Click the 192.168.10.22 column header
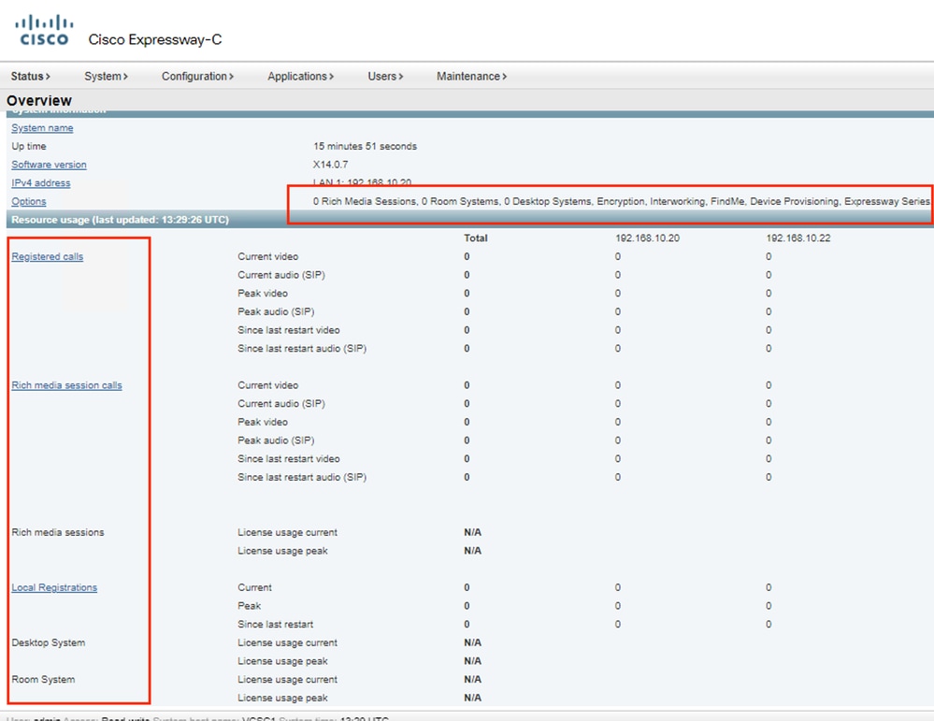The height and width of the screenshot is (721, 934). coord(798,238)
